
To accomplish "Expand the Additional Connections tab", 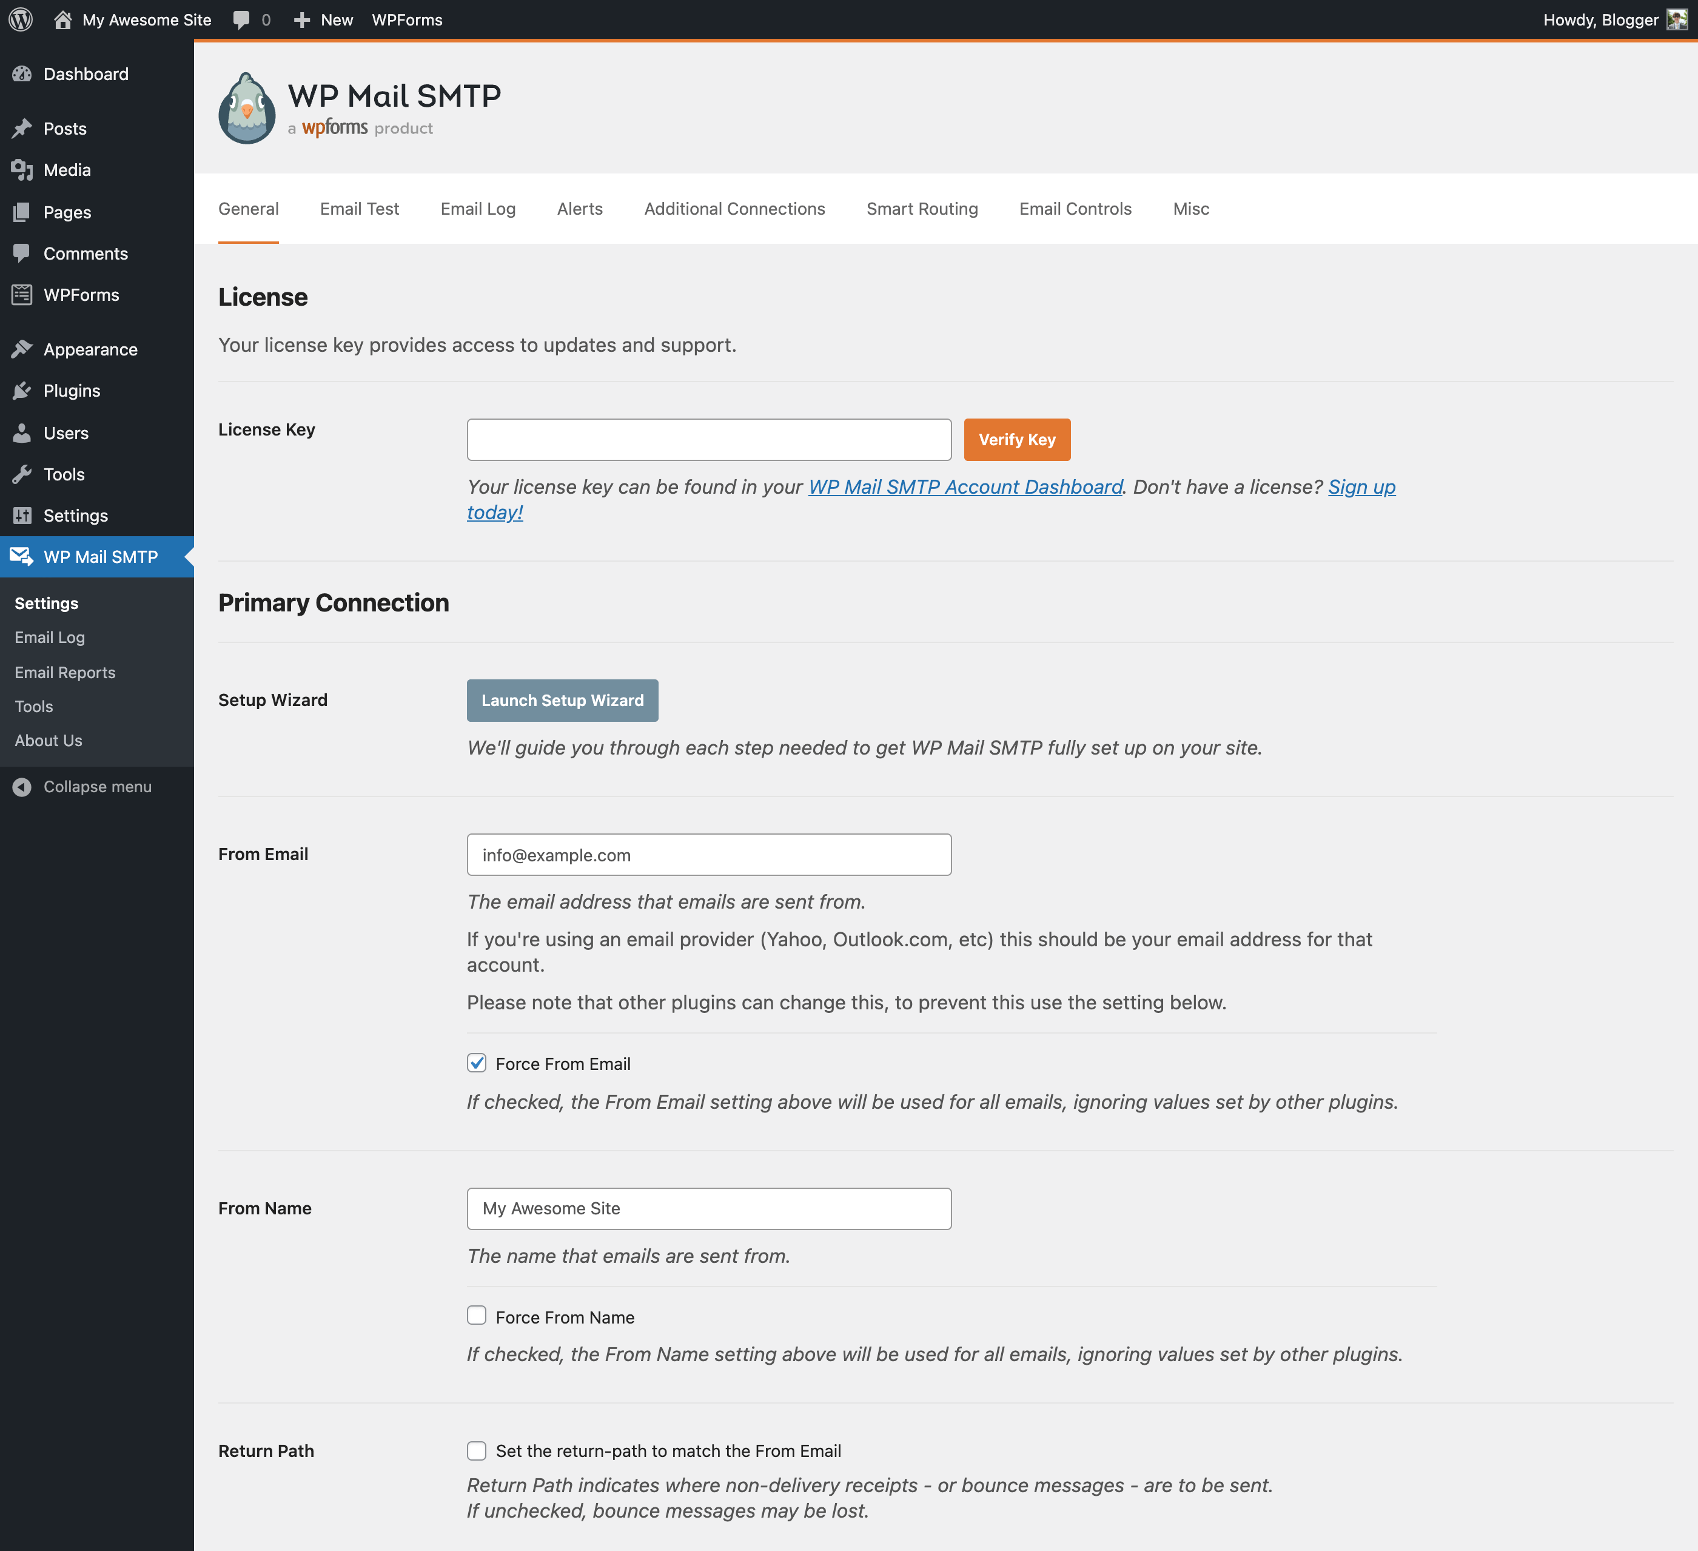I will point(734,209).
